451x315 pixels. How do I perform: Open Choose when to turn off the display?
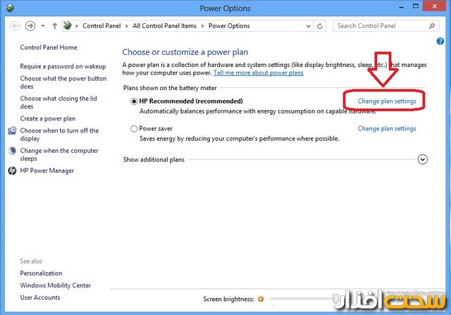(59, 135)
